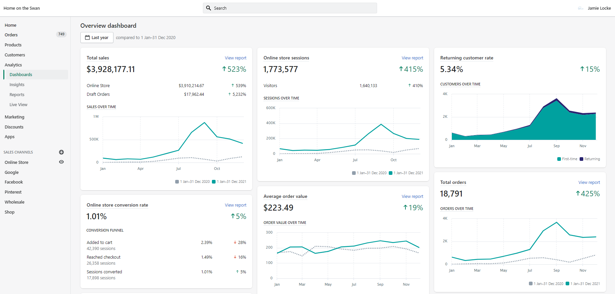Viewport: 615px width, 294px height.
Task: Open Marketing page
Action: (14, 117)
